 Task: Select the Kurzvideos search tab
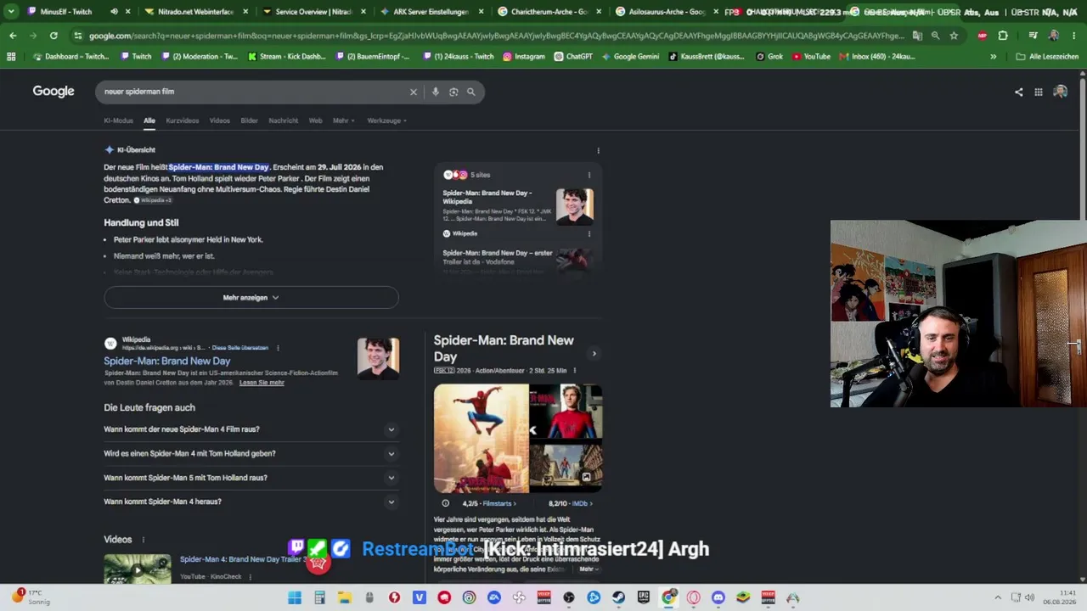(x=183, y=121)
